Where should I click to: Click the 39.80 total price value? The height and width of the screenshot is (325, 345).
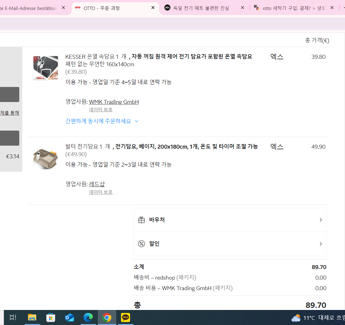click(319, 57)
